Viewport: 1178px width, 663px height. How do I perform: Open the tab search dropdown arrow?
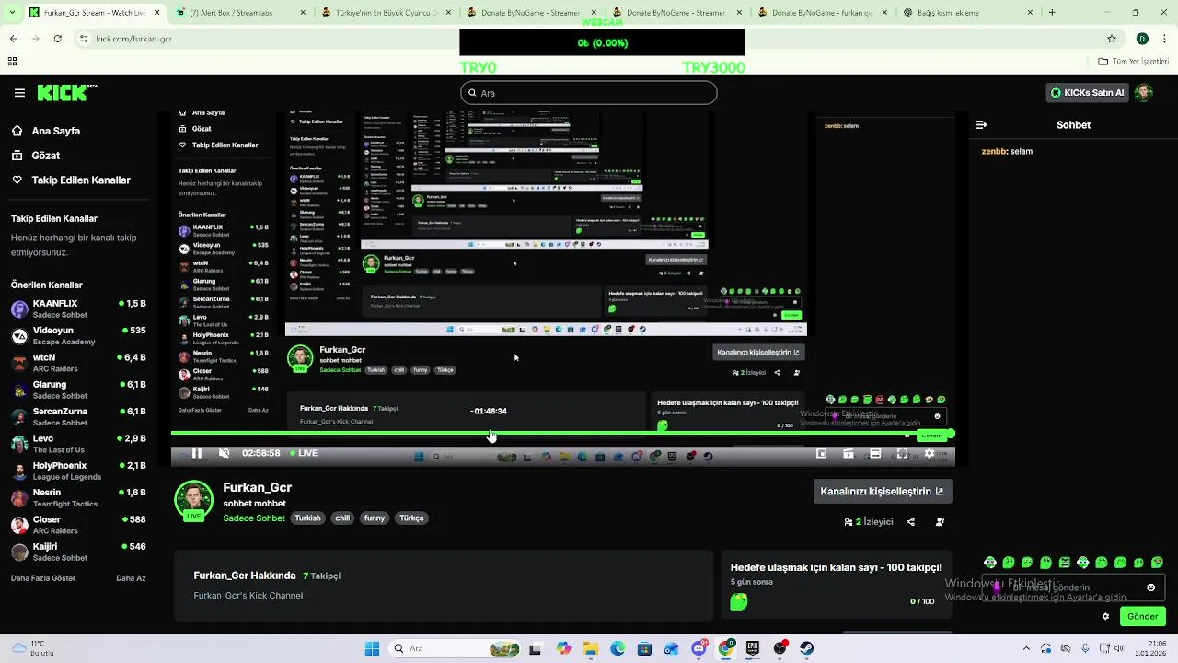pos(11,13)
